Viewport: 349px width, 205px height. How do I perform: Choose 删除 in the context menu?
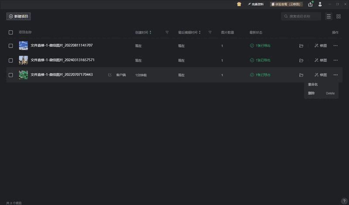tap(311, 93)
